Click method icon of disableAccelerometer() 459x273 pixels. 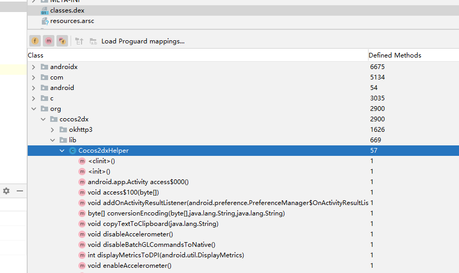[82, 234]
